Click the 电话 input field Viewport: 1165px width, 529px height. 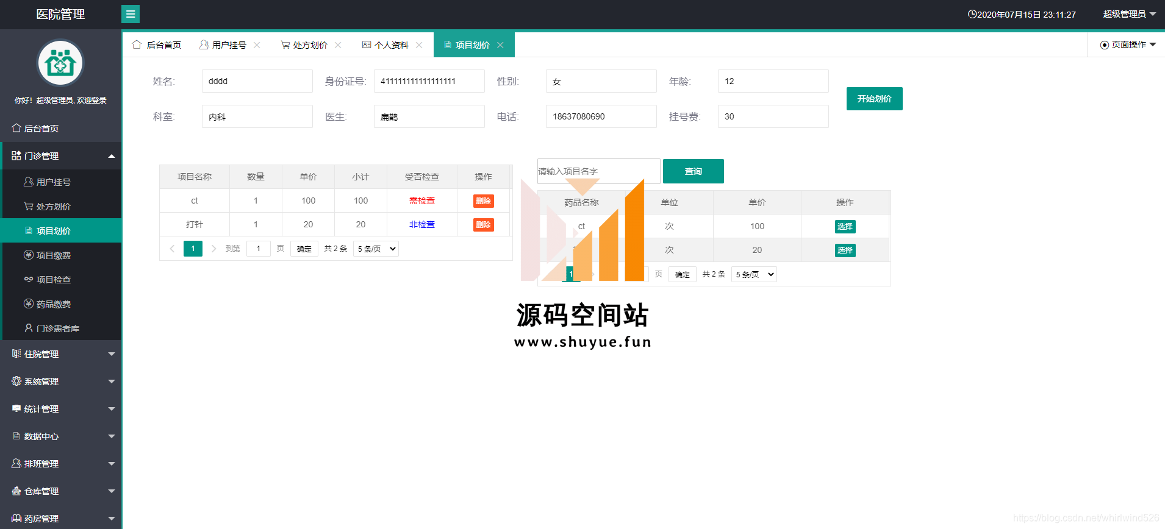(x=601, y=116)
